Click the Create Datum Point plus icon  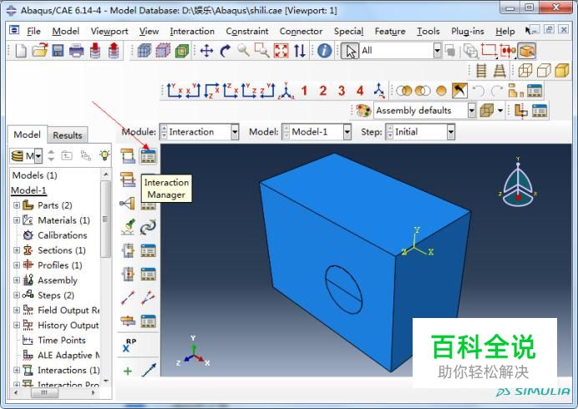pyautogui.click(x=128, y=371)
